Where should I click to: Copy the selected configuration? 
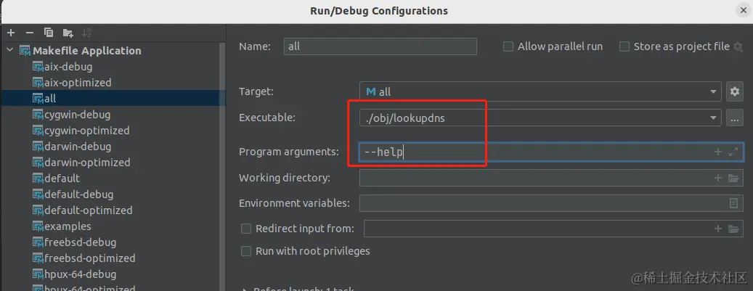pyautogui.click(x=49, y=33)
